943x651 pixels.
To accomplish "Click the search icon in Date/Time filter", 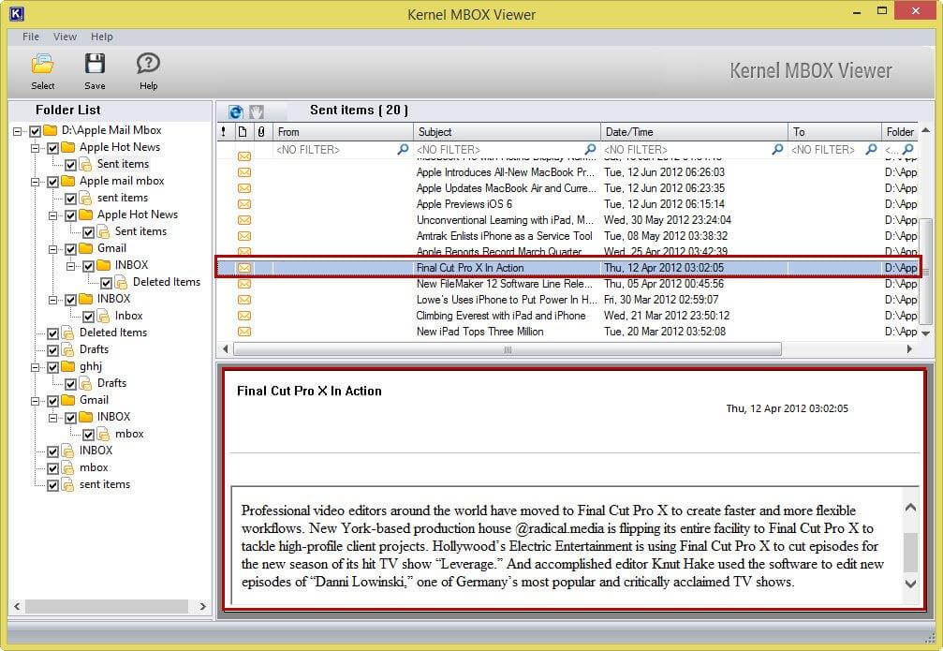I will pos(777,149).
